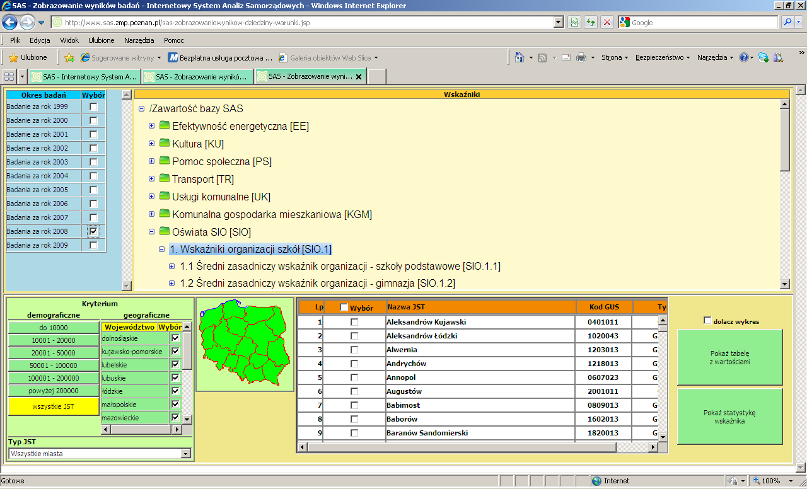Click the Poland voivodeship map
The width and height of the screenshot is (807, 489).
click(245, 343)
